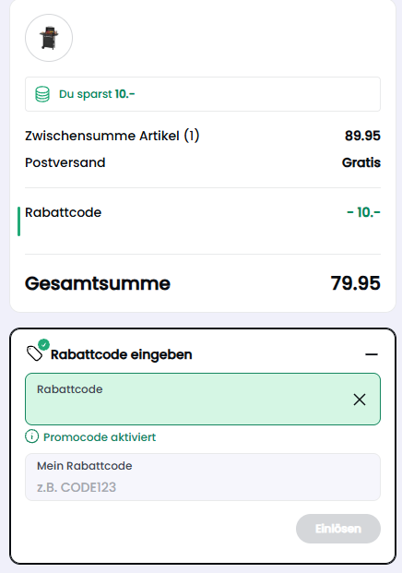Screen dimensions: 402x573
Task: Collapse Rabattcode eingeben with minus icon
Action: [372, 354]
